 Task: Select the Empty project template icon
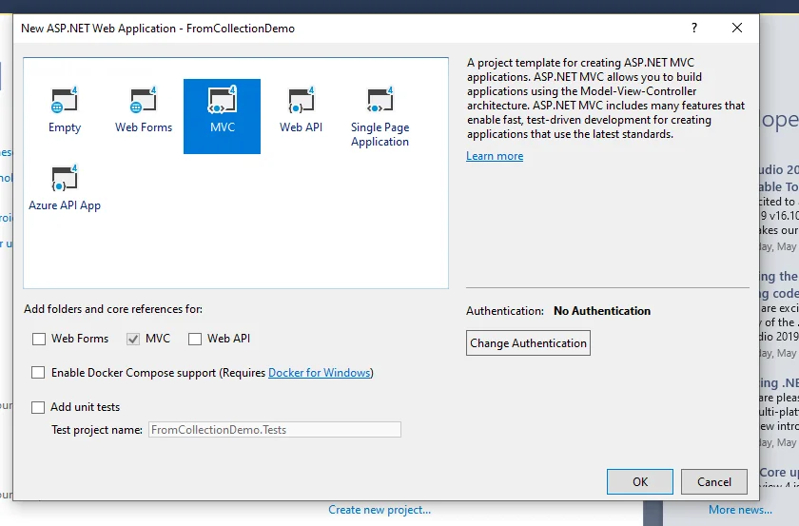point(65,111)
